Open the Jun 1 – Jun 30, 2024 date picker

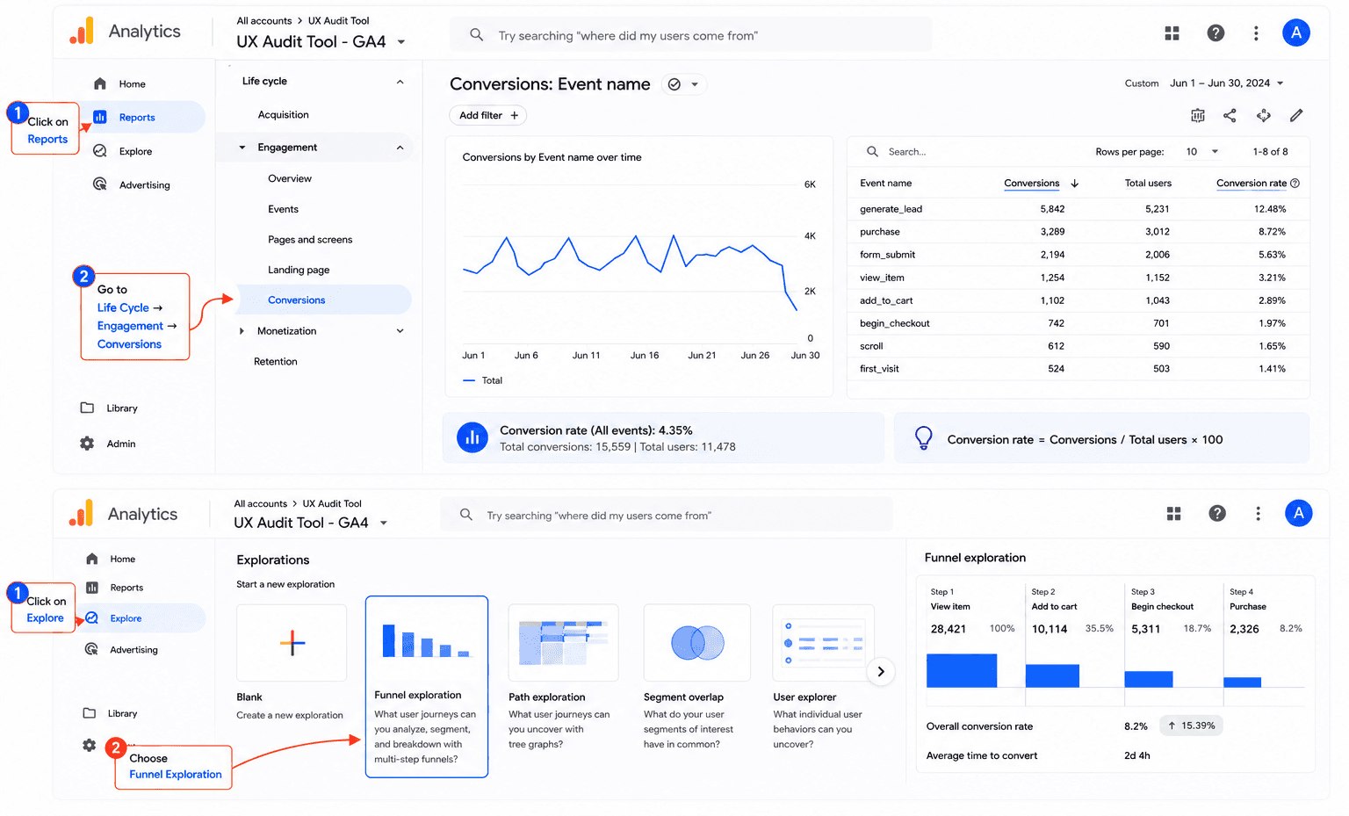pyautogui.click(x=1226, y=83)
